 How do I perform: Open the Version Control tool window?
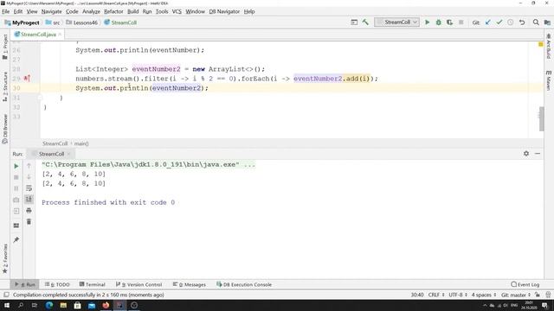pos(138,284)
